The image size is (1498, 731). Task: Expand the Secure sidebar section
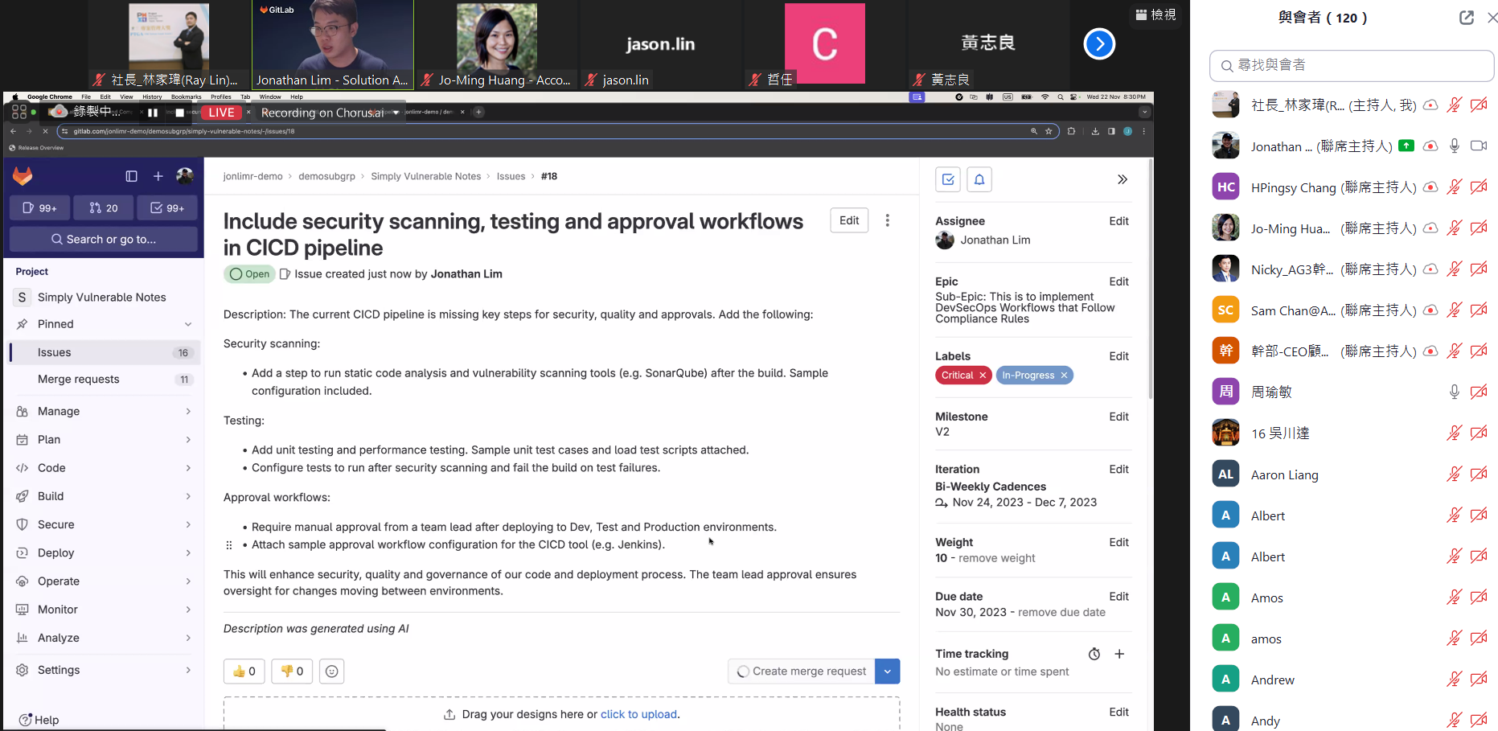pyautogui.click(x=105, y=524)
